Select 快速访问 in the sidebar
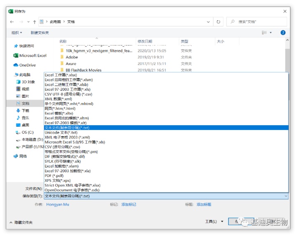Image resolution: width=297 pixels, height=235 pixels. click(24, 46)
